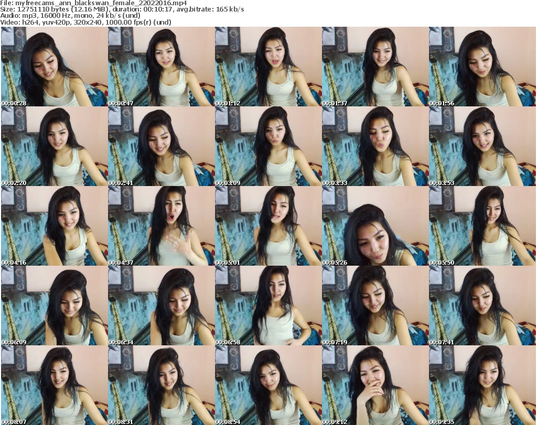This screenshot has width=537, height=425.
Task: Click the frame at 00:07:41
Action: [x=482, y=306]
